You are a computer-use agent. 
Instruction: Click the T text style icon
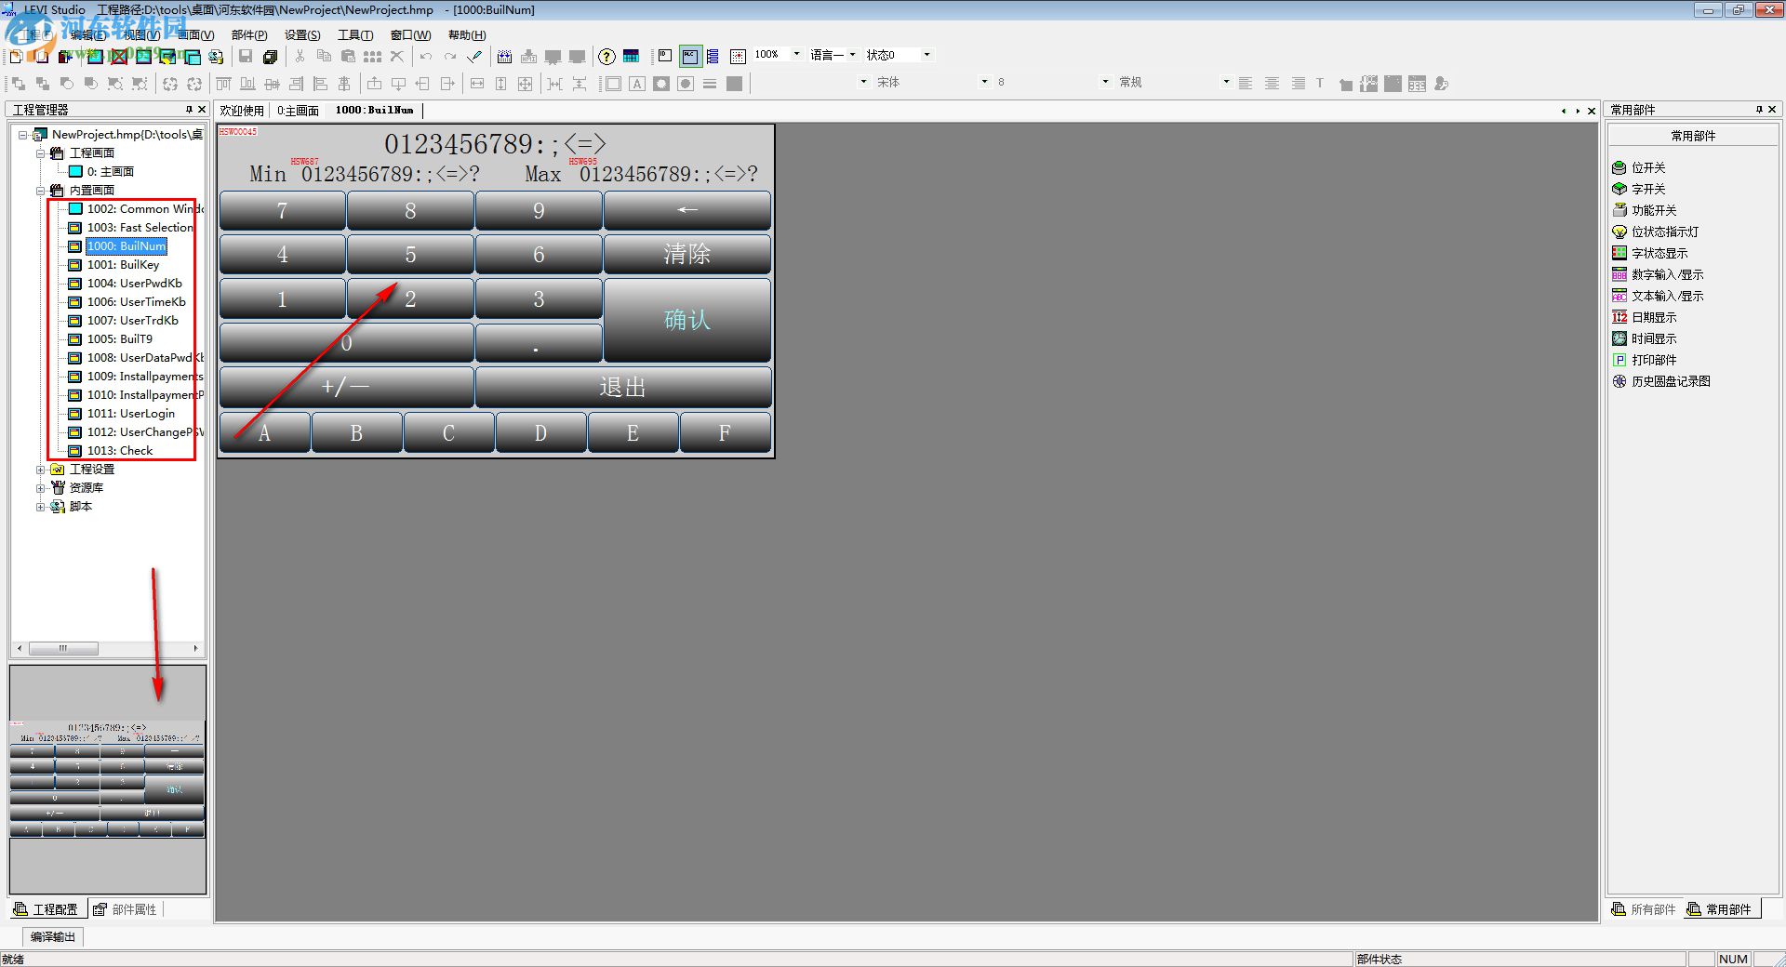pyautogui.click(x=1320, y=84)
